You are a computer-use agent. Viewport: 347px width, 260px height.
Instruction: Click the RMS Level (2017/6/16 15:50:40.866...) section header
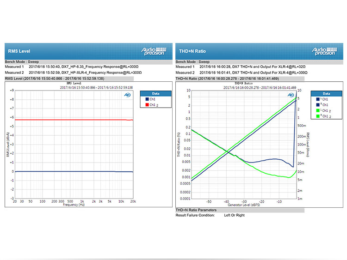pyautogui.click(x=69, y=79)
